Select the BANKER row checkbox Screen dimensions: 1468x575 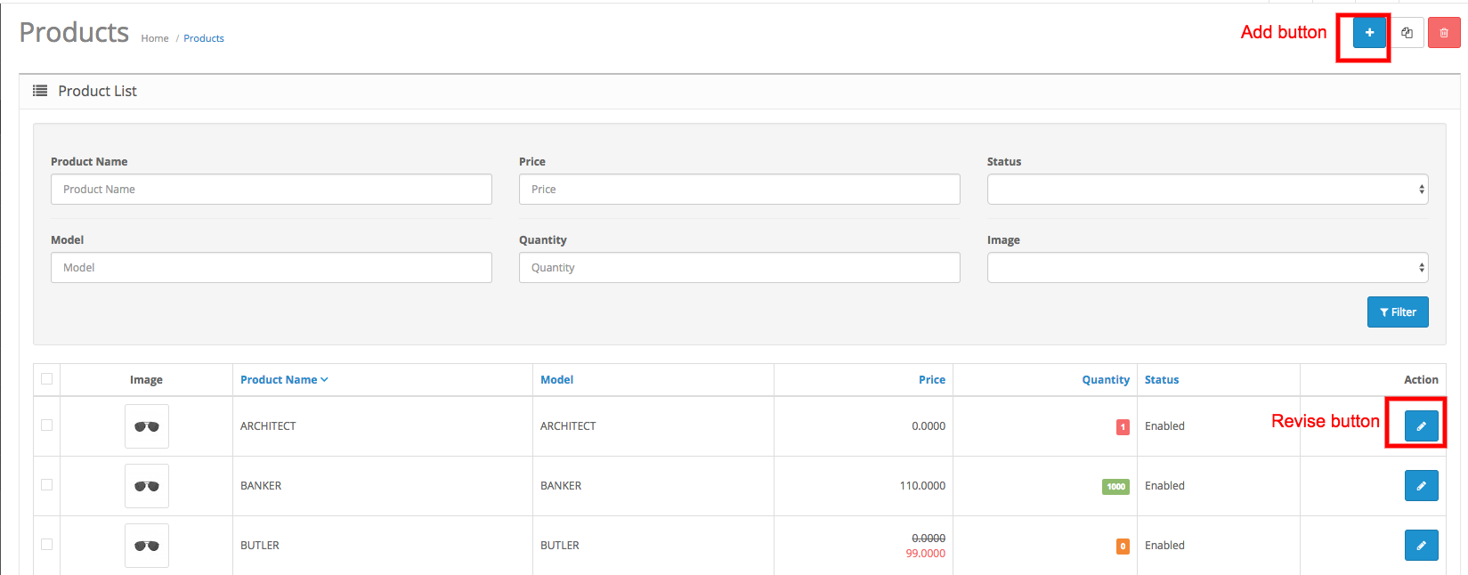point(47,485)
